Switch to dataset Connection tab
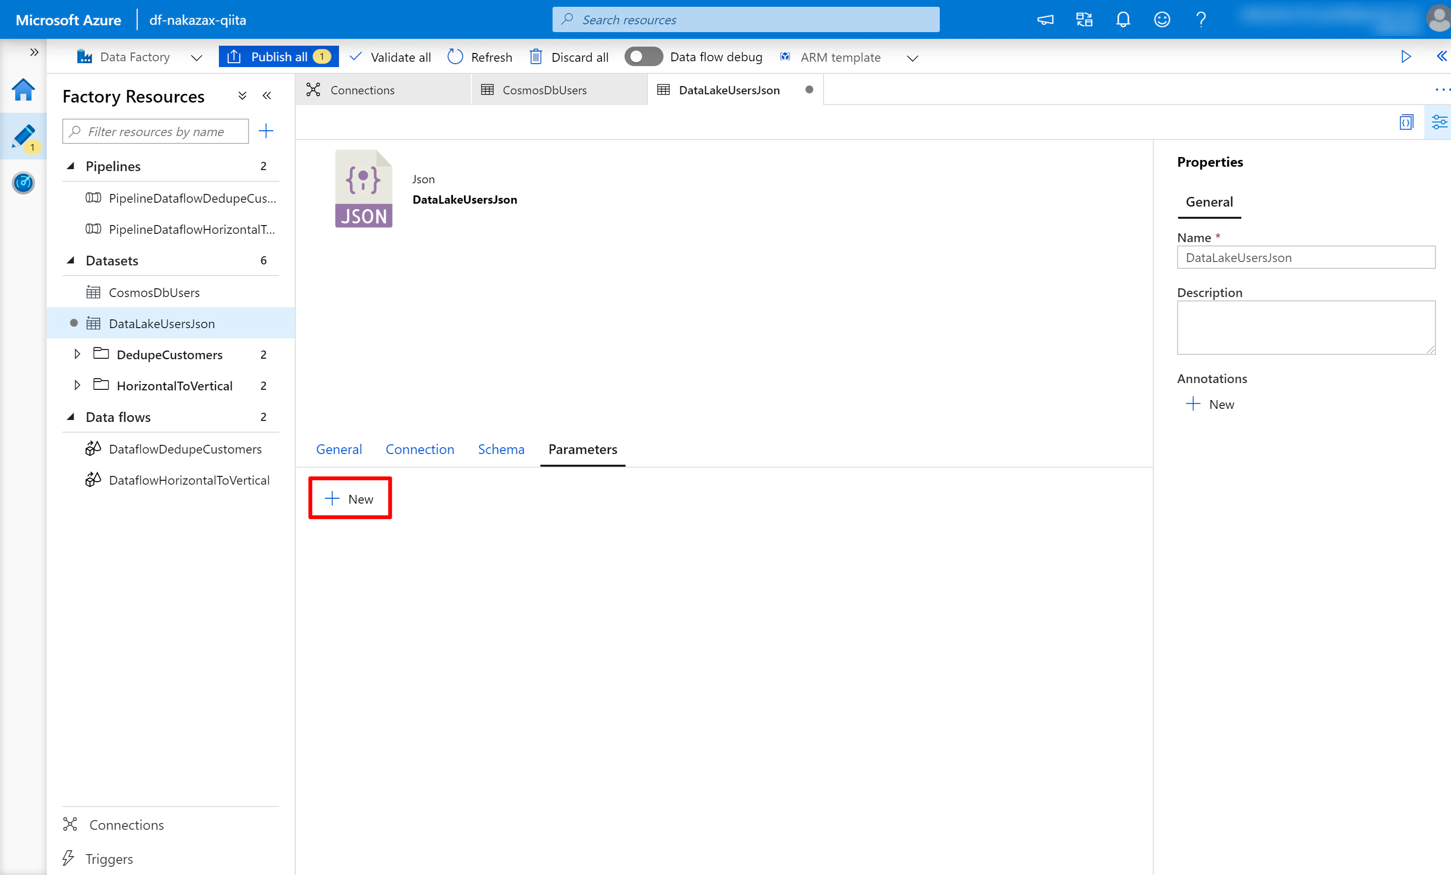 click(420, 449)
